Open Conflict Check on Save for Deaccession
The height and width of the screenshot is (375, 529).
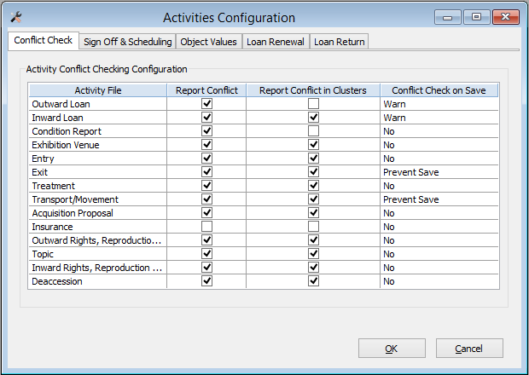click(439, 281)
